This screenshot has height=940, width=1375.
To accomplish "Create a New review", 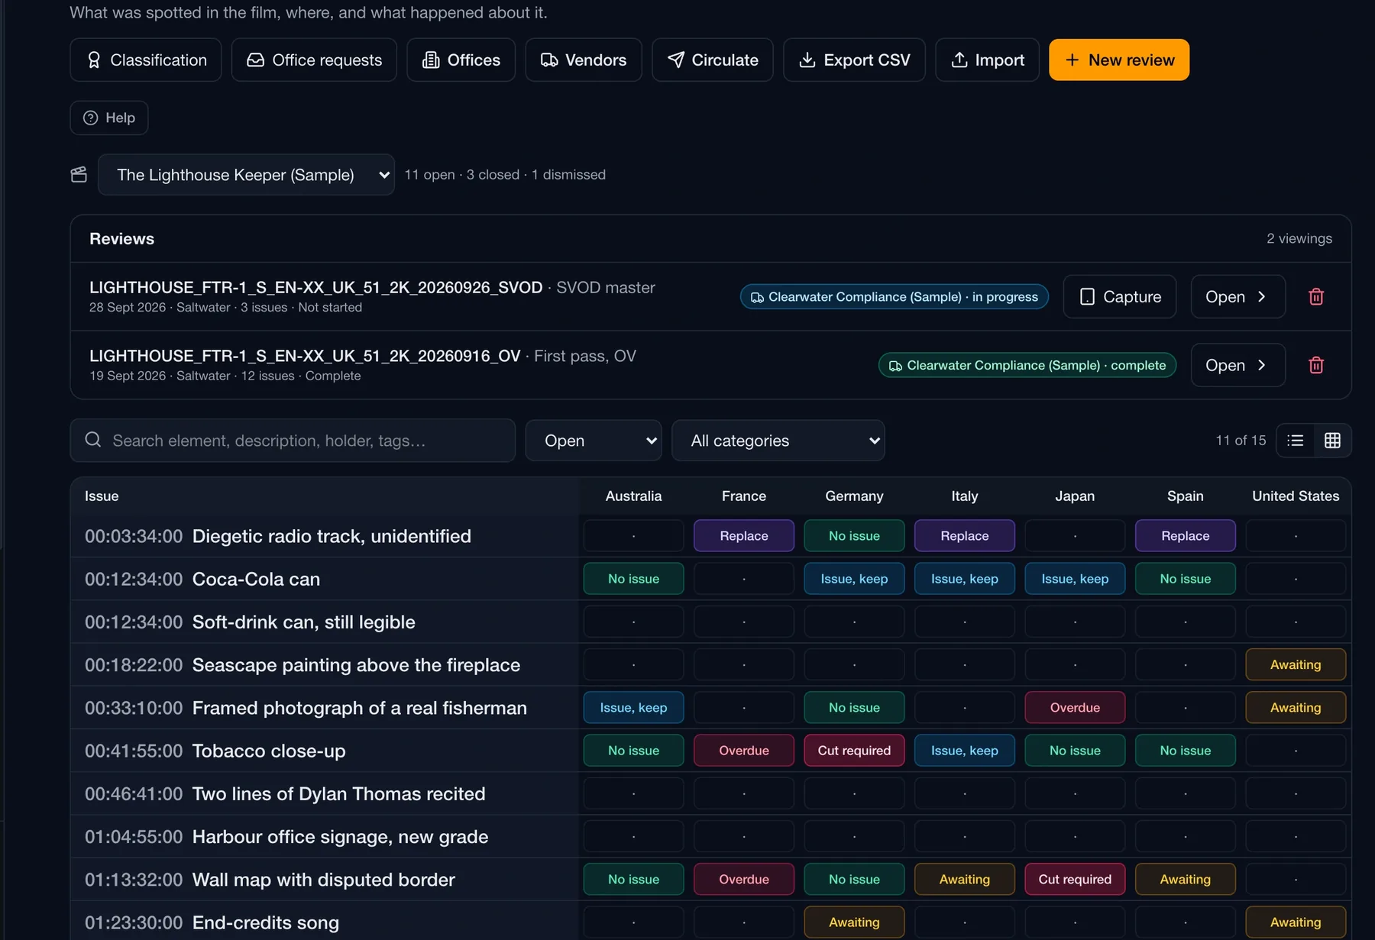I will pyautogui.click(x=1119, y=60).
